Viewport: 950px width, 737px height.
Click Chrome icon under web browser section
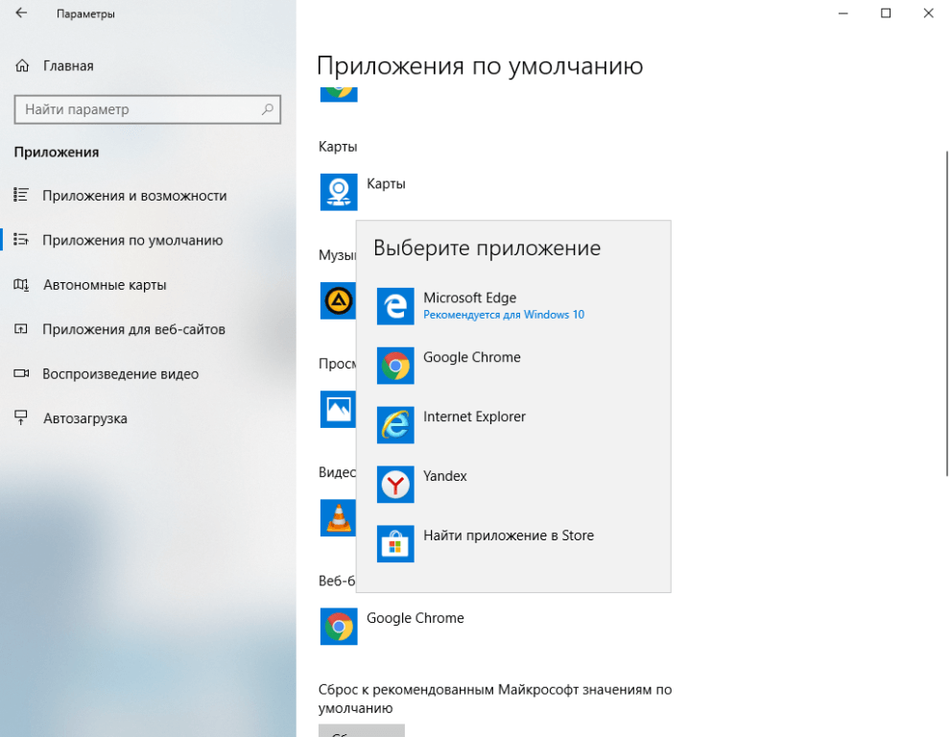pos(339,627)
